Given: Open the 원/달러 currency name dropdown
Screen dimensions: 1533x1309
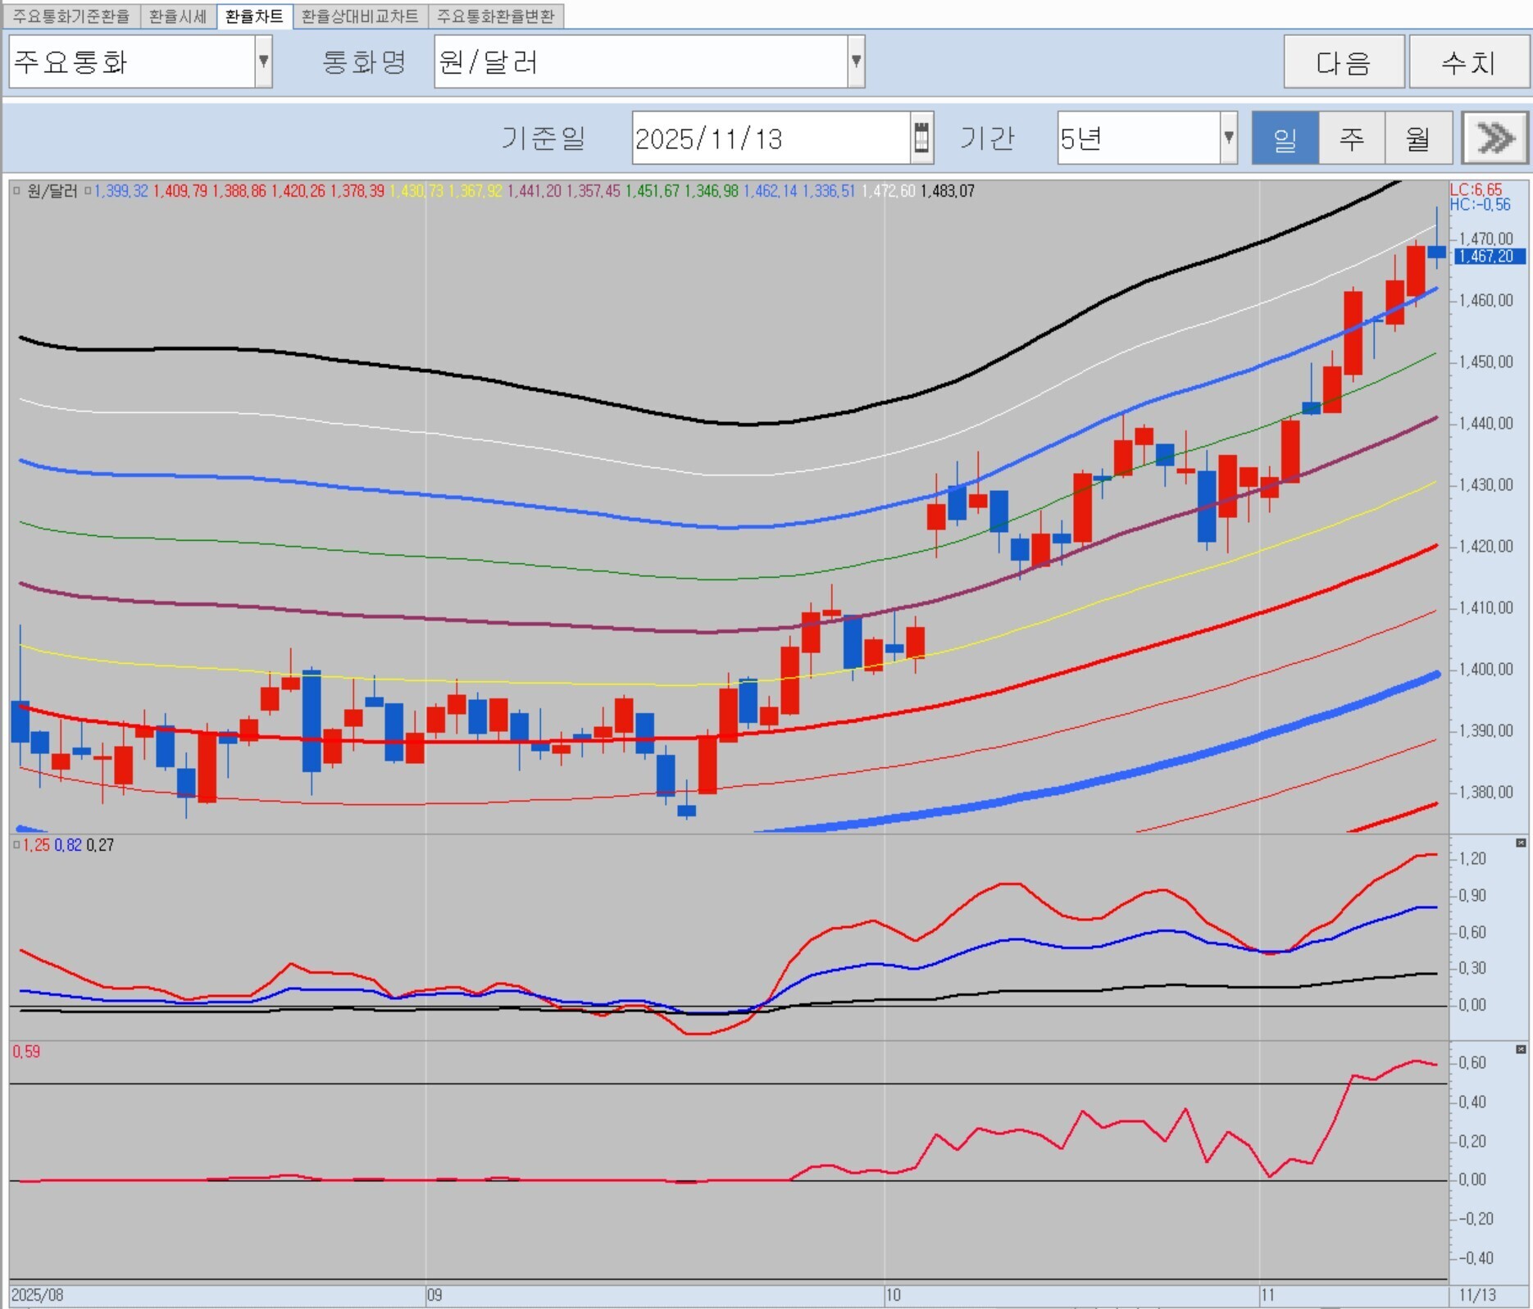Looking at the screenshot, I should click(x=856, y=61).
